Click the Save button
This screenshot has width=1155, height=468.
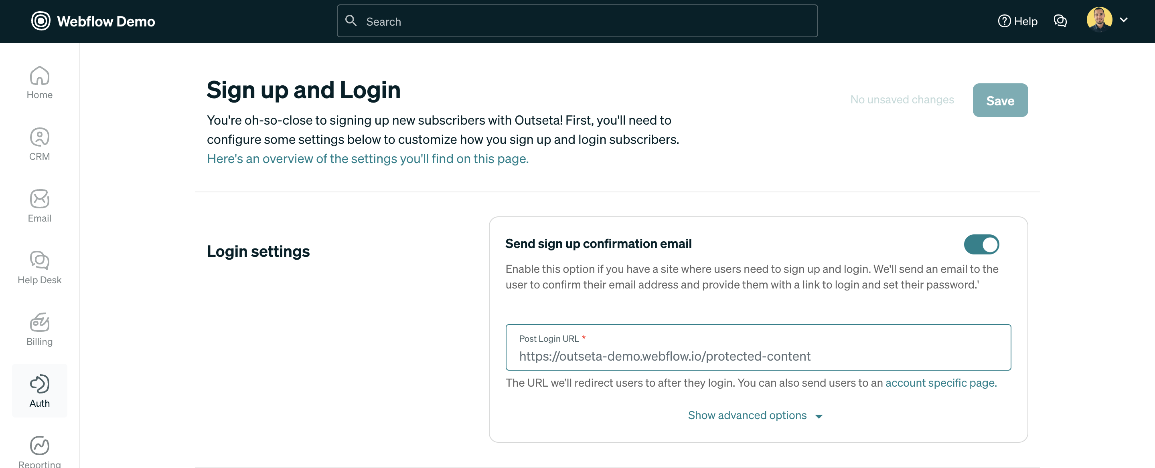pyautogui.click(x=1000, y=100)
